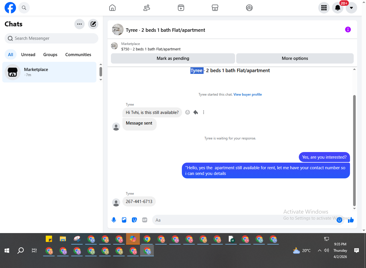React to 'Hi Tvhi' message with emoji icon
This screenshot has width=366, height=268.
188,112
